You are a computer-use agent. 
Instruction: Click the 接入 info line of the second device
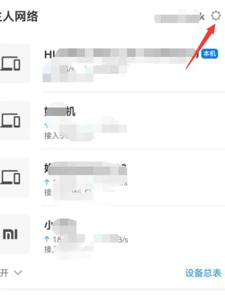(x=56, y=136)
